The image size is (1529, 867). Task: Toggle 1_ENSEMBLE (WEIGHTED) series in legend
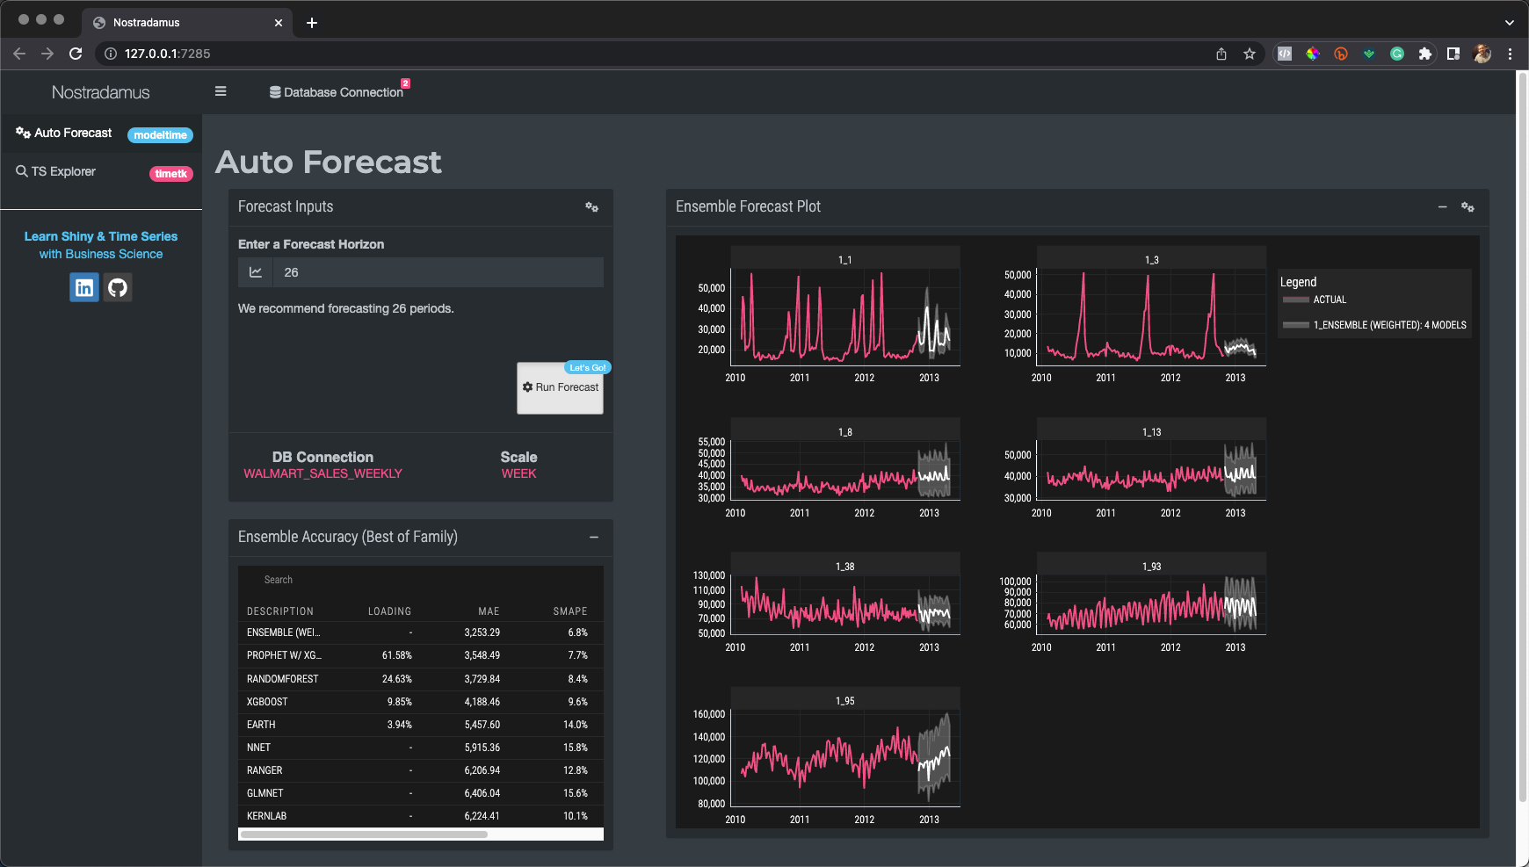point(1374,325)
